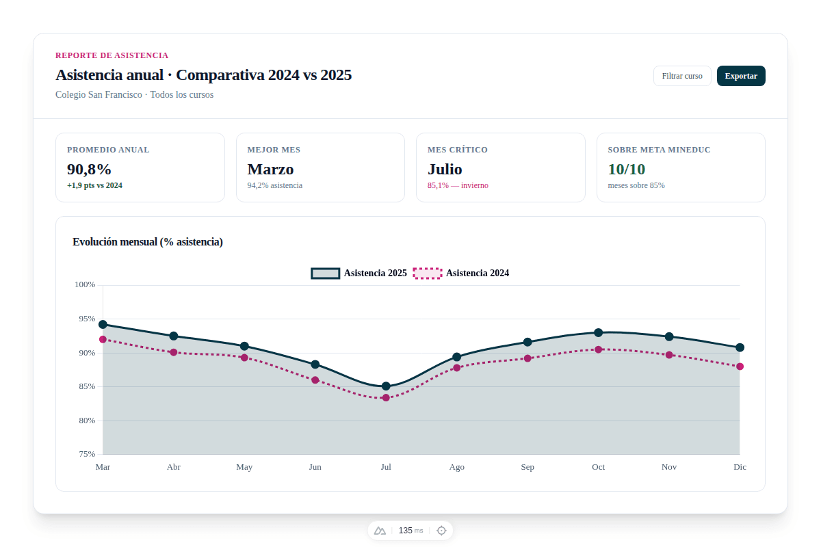Click the Filtrar curso button
Screen dimensions: 821x547
click(x=682, y=76)
